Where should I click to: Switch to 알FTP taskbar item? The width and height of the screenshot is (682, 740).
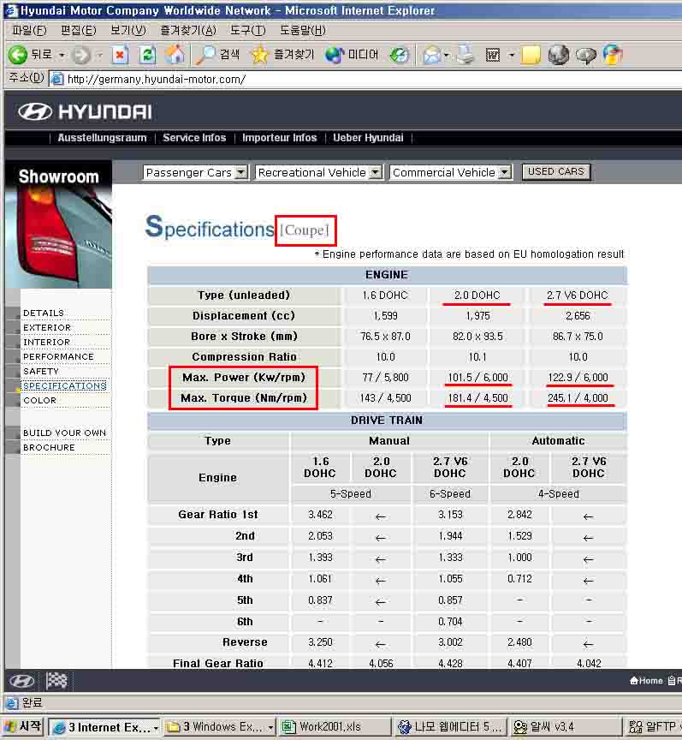click(x=654, y=727)
